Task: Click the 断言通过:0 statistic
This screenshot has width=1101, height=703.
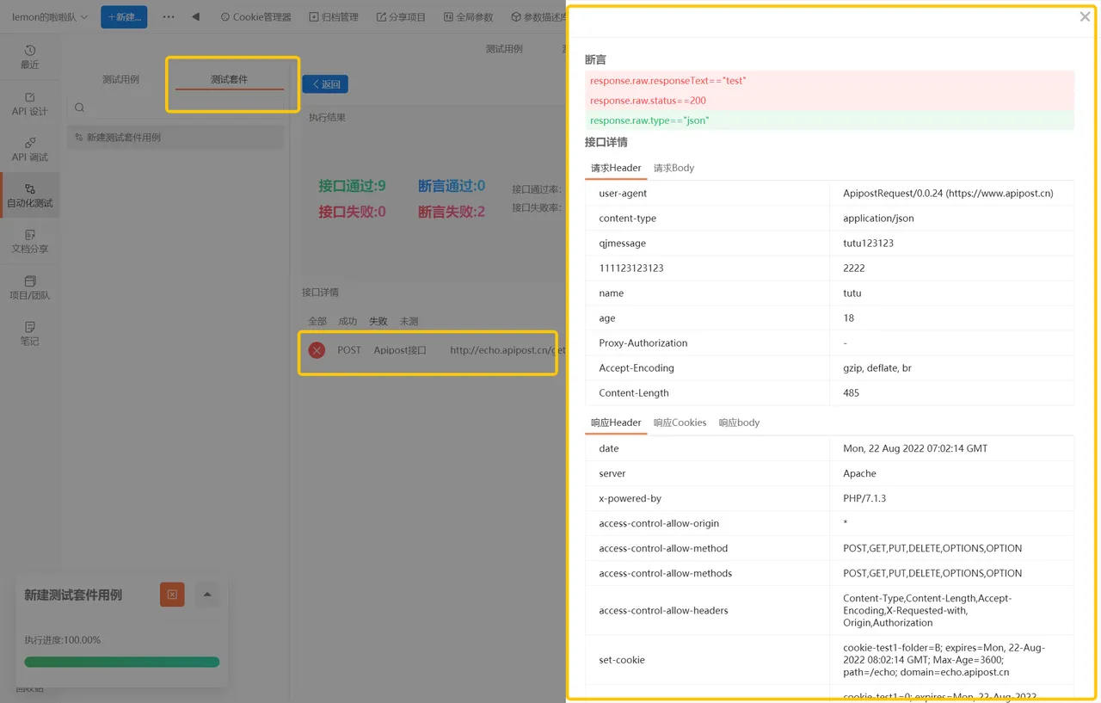Action: 452,186
